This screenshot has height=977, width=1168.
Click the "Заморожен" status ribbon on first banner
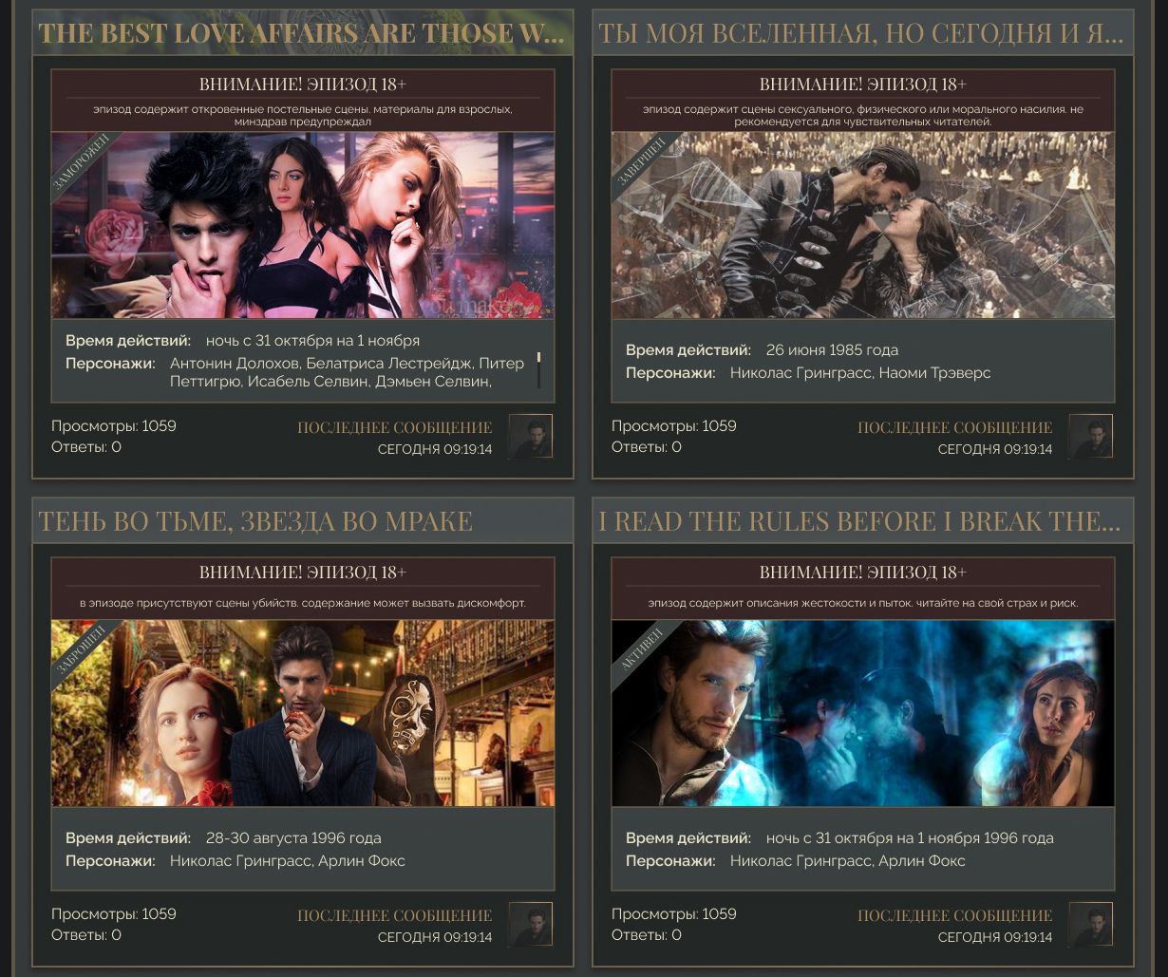pos(82,162)
